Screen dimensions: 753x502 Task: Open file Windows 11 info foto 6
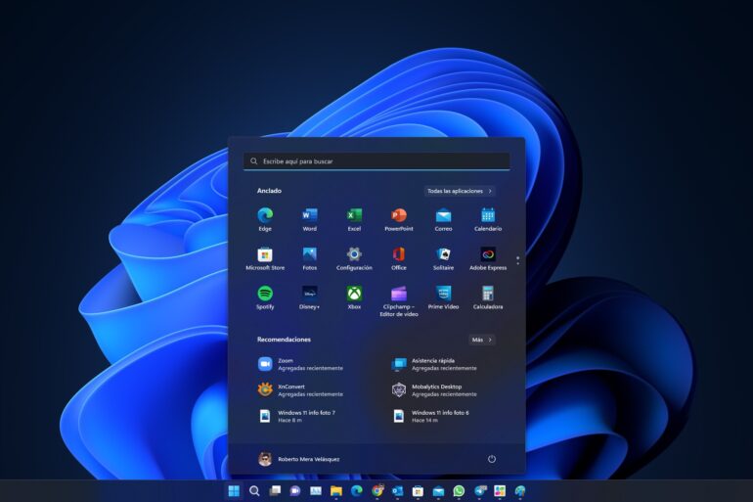[x=430, y=416]
